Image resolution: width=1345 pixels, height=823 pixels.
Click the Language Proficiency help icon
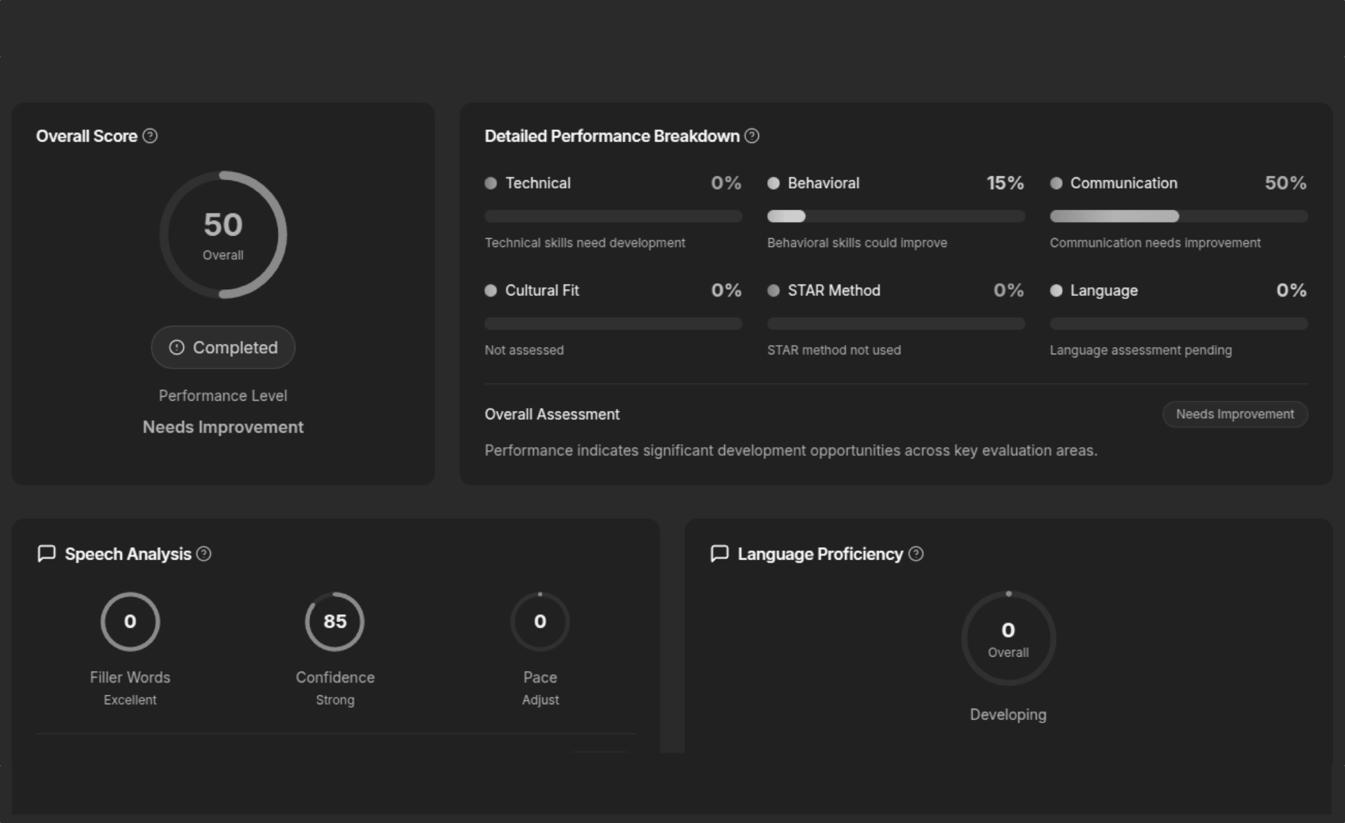[916, 554]
